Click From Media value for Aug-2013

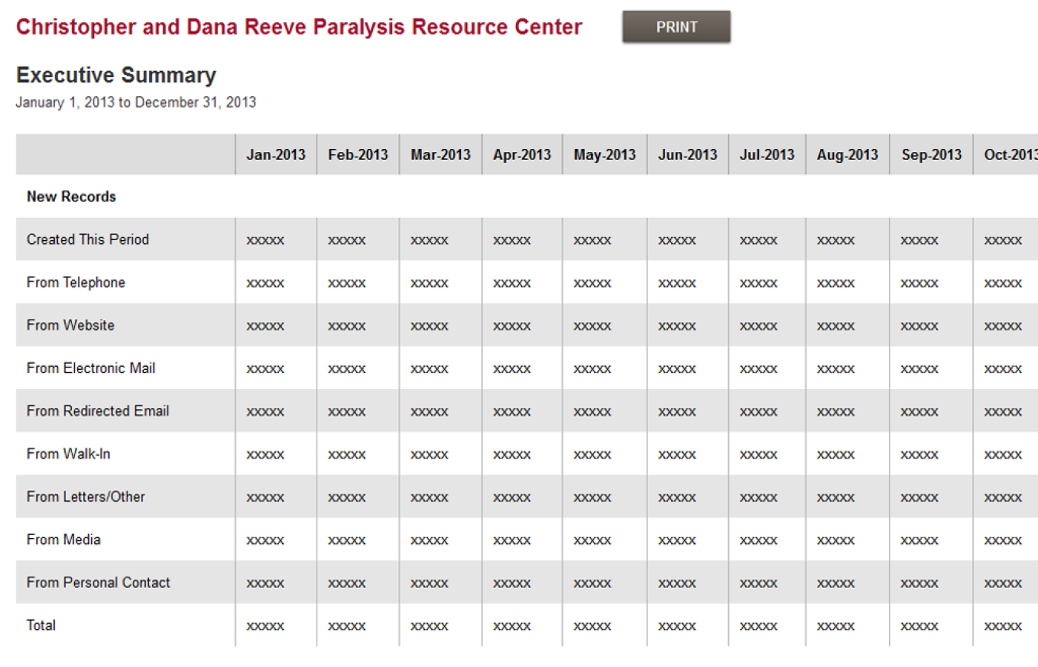pos(836,541)
